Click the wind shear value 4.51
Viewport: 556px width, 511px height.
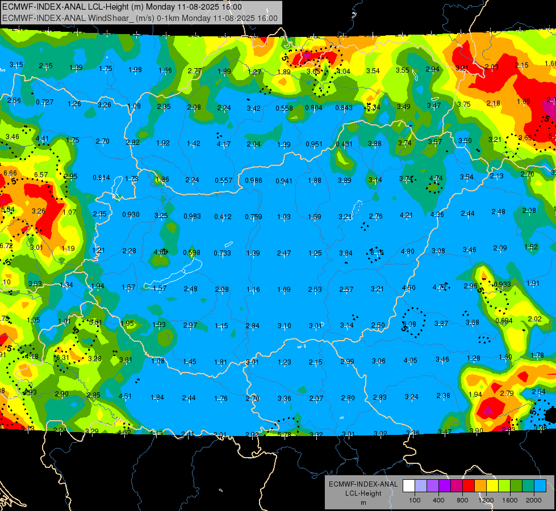[125, 396]
